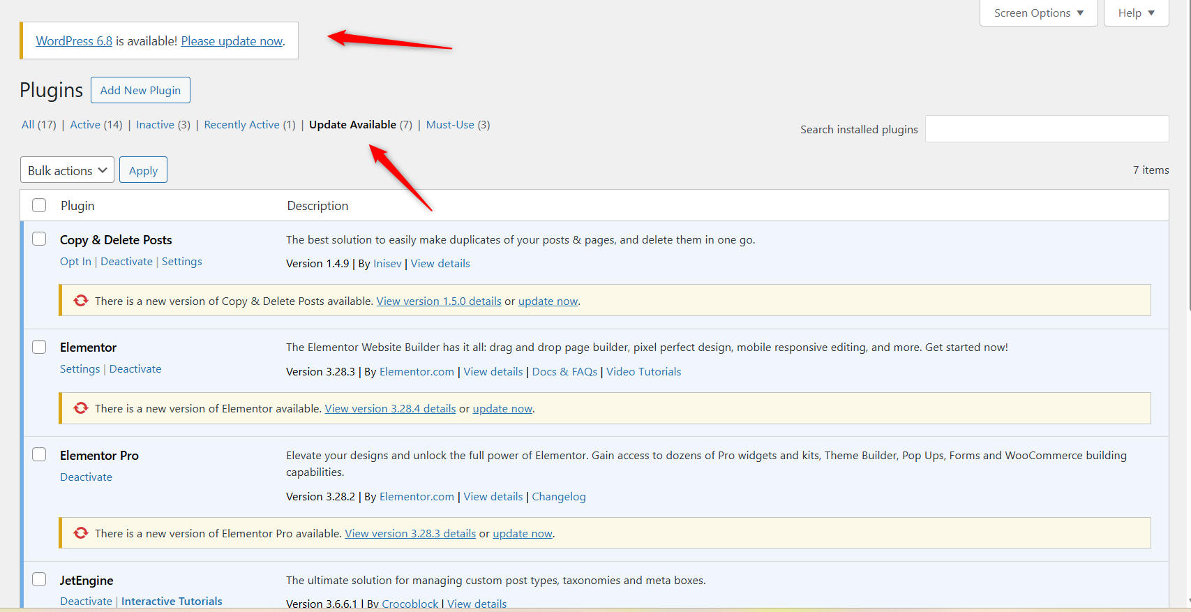View version 1.5.0 details
1191x612 pixels.
pyautogui.click(x=439, y=301)
